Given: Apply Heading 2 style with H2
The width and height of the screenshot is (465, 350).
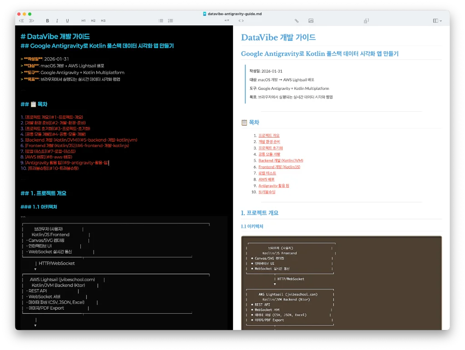Looking at the screenshot, I should tap(93, 21).
